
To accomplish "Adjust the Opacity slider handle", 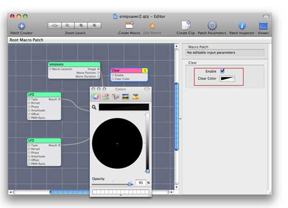I will tap(130, 184).
